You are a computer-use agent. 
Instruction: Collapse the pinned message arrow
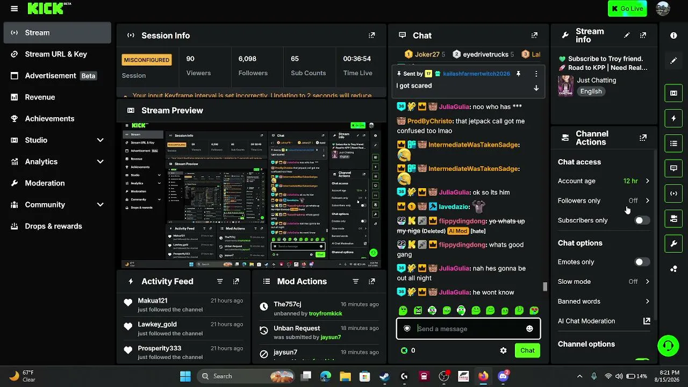point(536,88)
